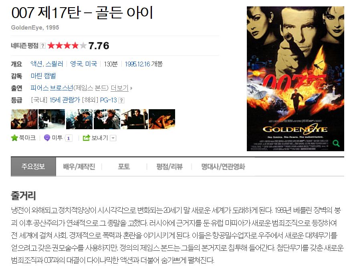Open the 포토 tab

pos(124,167)
